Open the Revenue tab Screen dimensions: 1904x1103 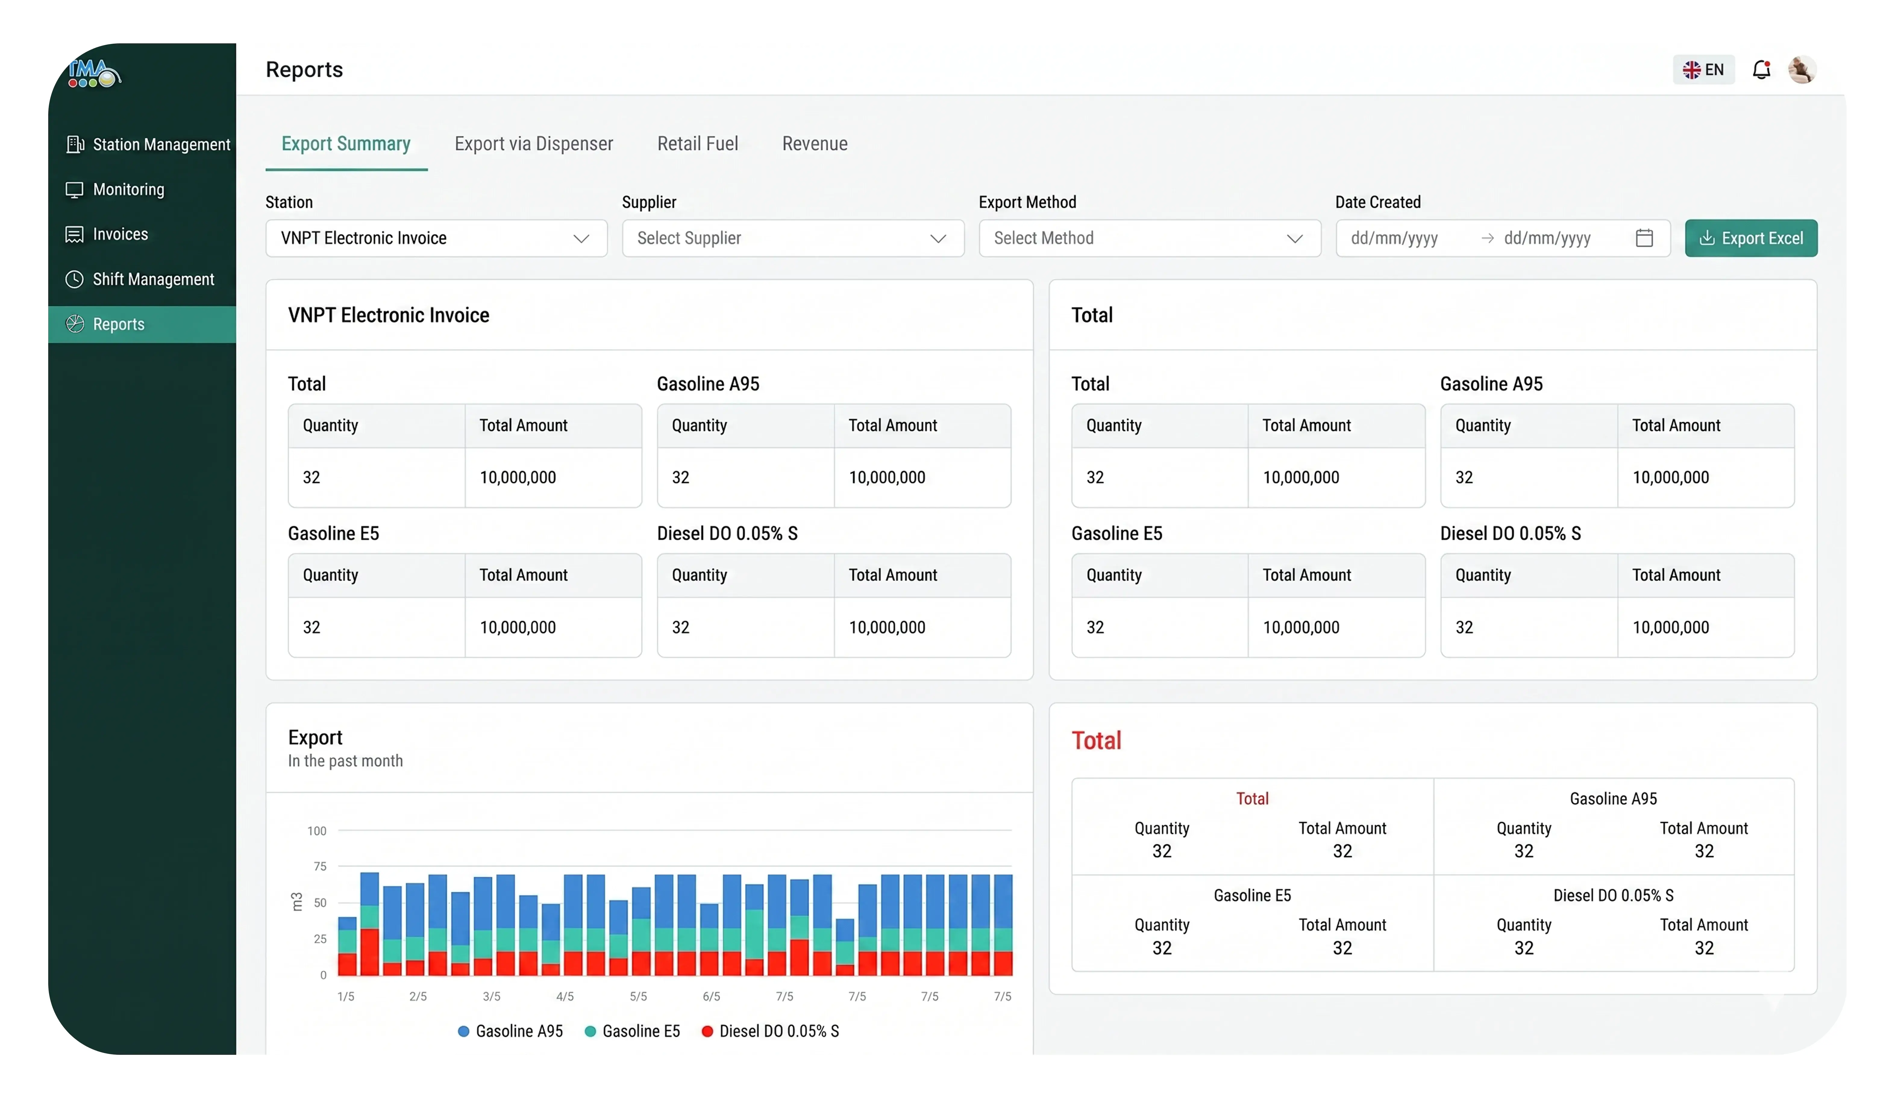pos(815,143)
